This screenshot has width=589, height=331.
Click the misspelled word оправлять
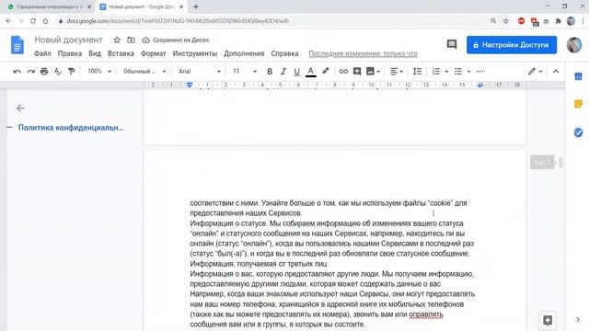[426, 314]
